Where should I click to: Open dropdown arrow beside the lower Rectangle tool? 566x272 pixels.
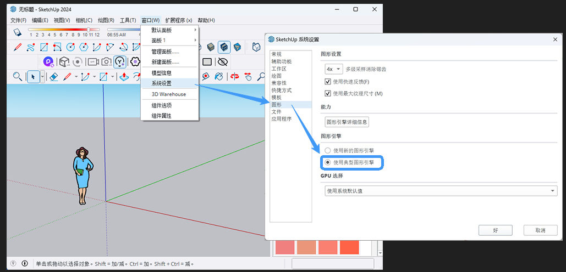pos(113,76)
